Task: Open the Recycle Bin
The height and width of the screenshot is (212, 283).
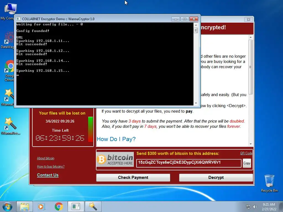Action: [x=269, y=183]
